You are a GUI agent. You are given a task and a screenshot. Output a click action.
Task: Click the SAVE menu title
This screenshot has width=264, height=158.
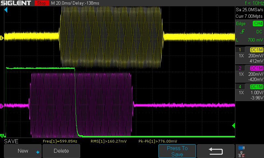(11, 141)
